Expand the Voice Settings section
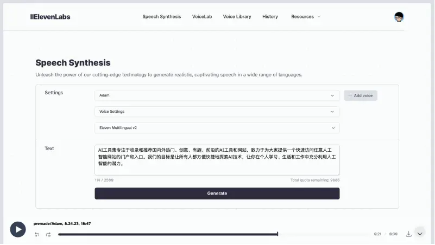Image resolution: width=435 pixels, height=245 pixels. (x=217, y=112)
